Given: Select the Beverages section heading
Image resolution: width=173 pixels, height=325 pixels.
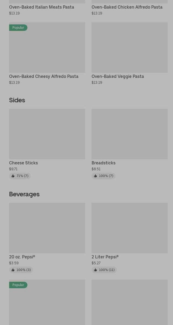Looking at the screenshot, I should coord(24,194).
